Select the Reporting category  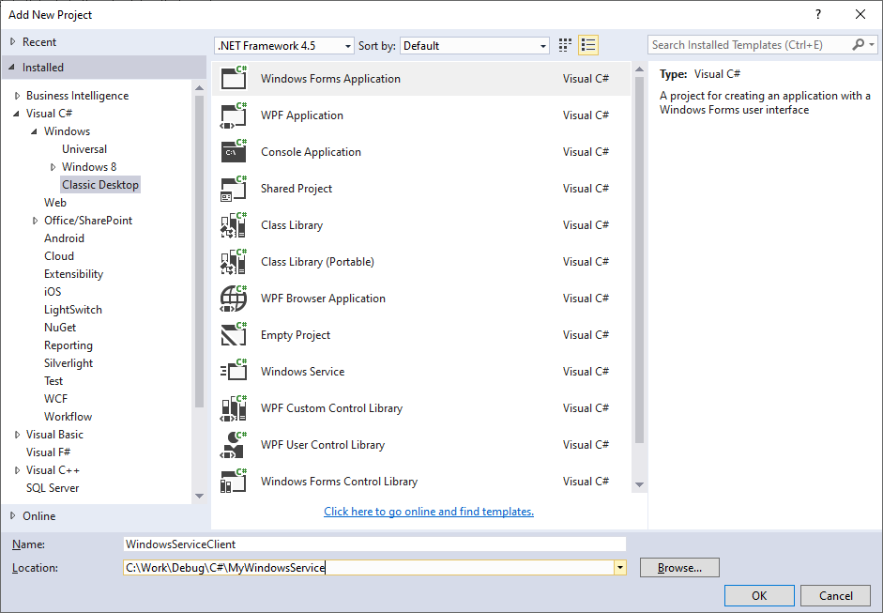pyautogui.click(x=69, y=345)
